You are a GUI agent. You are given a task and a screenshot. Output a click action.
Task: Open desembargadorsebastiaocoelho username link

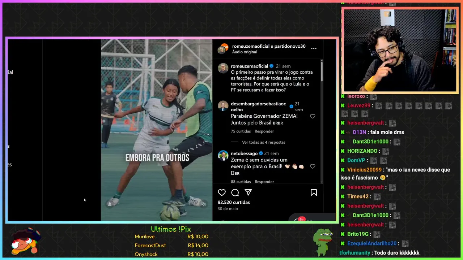258,107
